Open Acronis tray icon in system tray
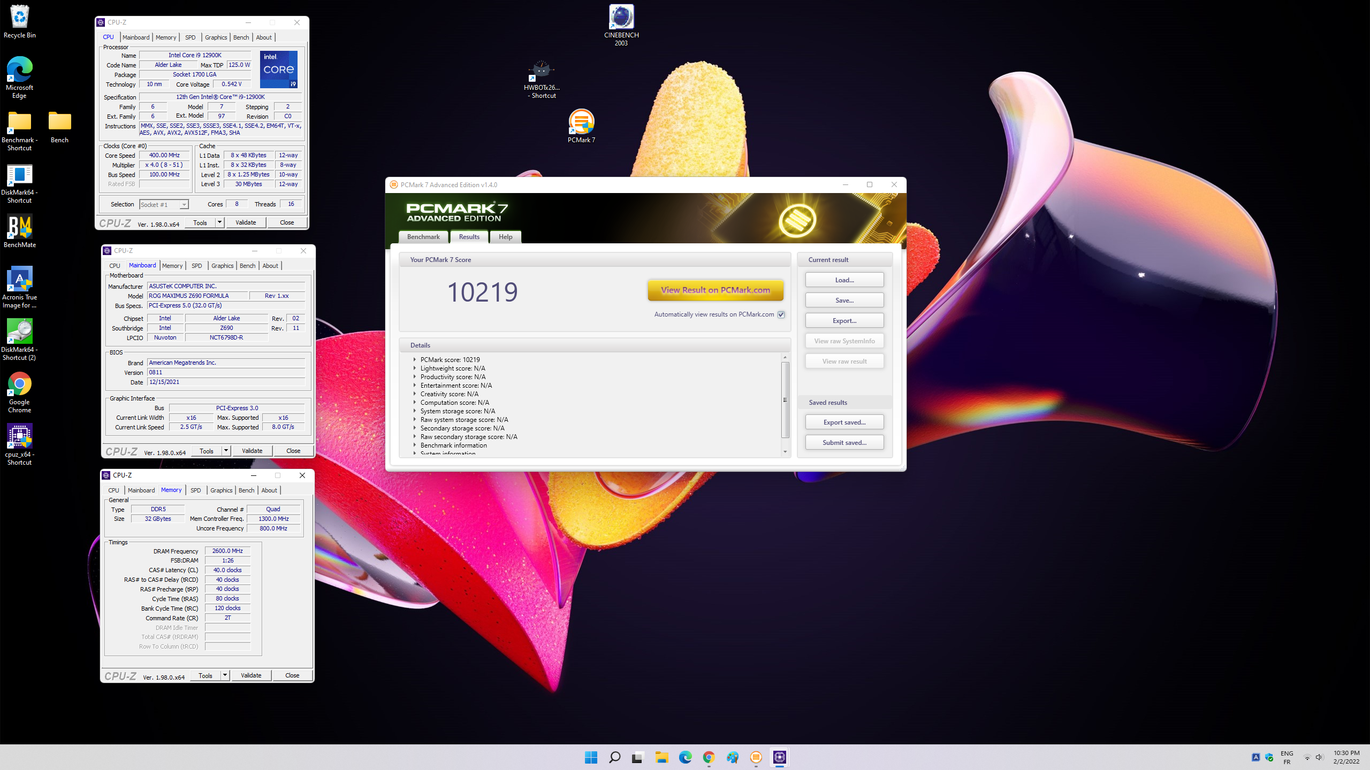The width and height of the screenshot is (1370, 770). 1255,757
